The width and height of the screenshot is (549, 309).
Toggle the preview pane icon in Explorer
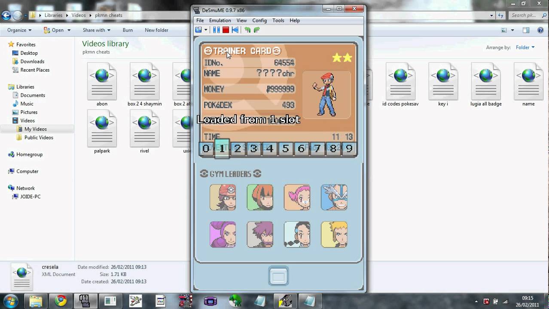(x=526, y=30)
